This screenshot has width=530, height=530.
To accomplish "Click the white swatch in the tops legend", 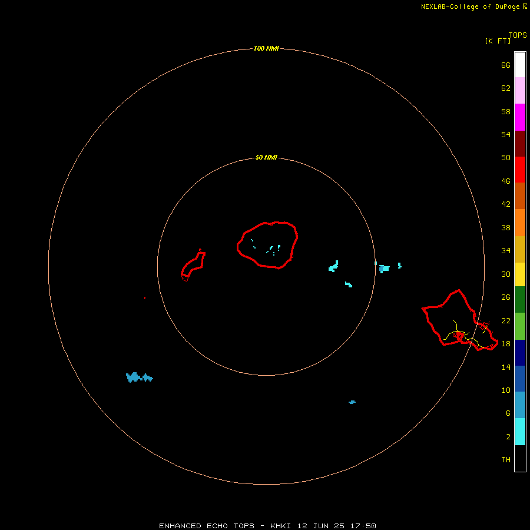I will (x=520, y=65).
